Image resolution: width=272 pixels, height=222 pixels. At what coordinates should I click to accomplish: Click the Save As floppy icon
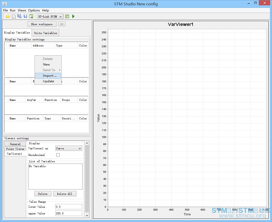point(20,16)
